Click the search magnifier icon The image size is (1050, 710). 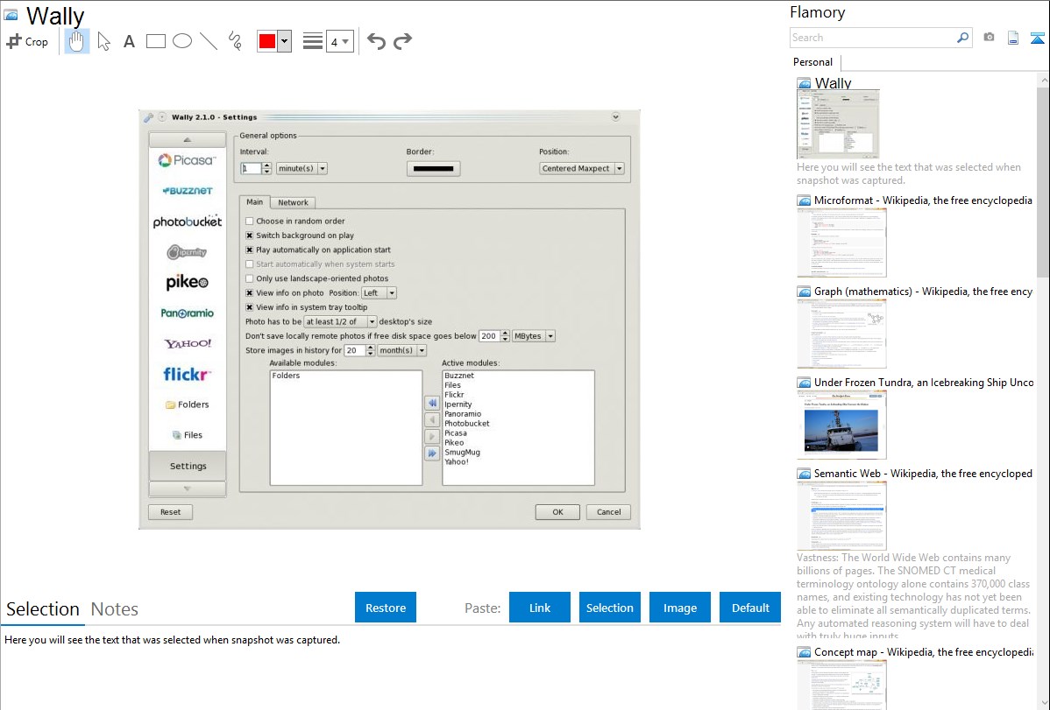(963, 38)
